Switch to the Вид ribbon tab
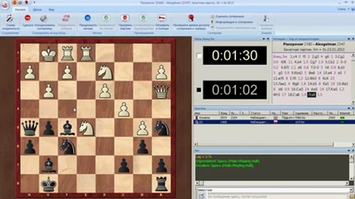 click(52, 10)
